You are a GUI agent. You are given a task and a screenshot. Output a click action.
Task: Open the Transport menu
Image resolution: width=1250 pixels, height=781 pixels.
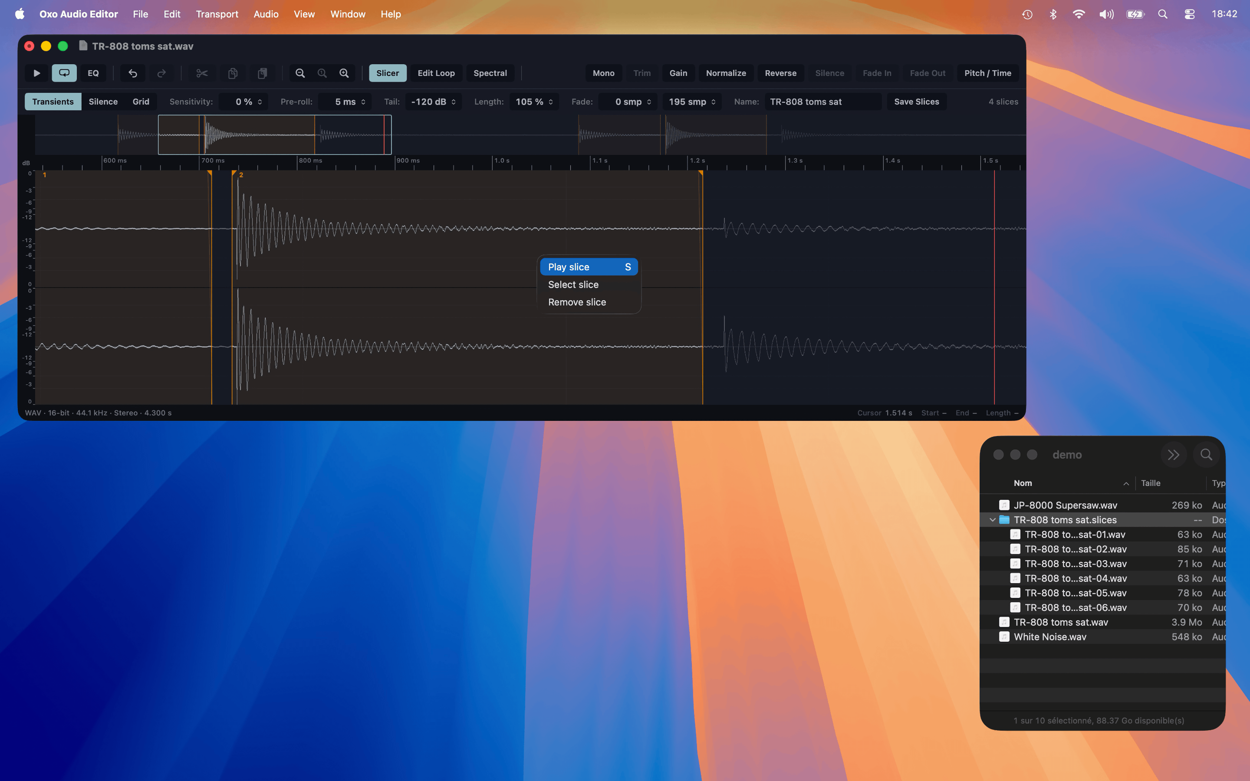(217, 14)
